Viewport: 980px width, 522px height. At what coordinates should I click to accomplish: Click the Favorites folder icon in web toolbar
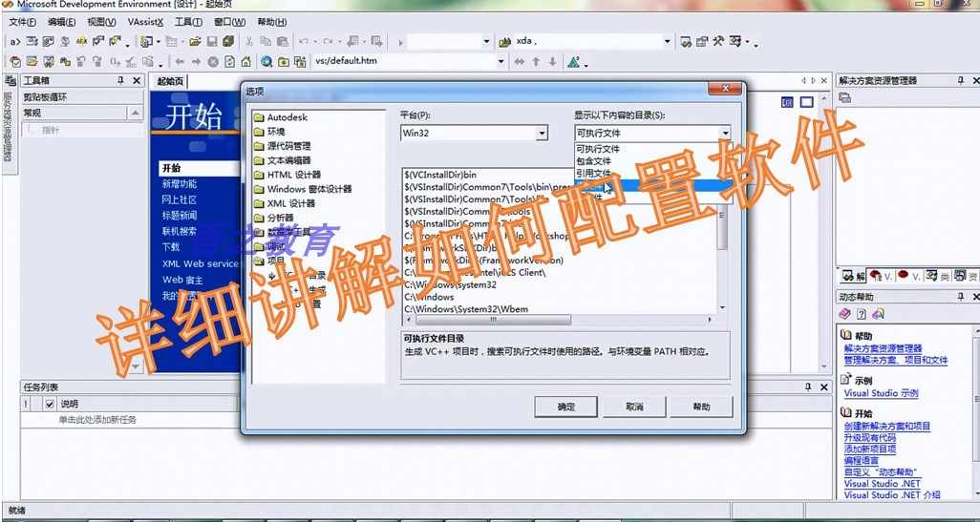284,61
